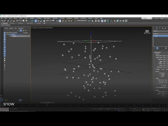Click the Undo arrow icon
The height and width of the screenshot is (126, 168).
(2, 21)
